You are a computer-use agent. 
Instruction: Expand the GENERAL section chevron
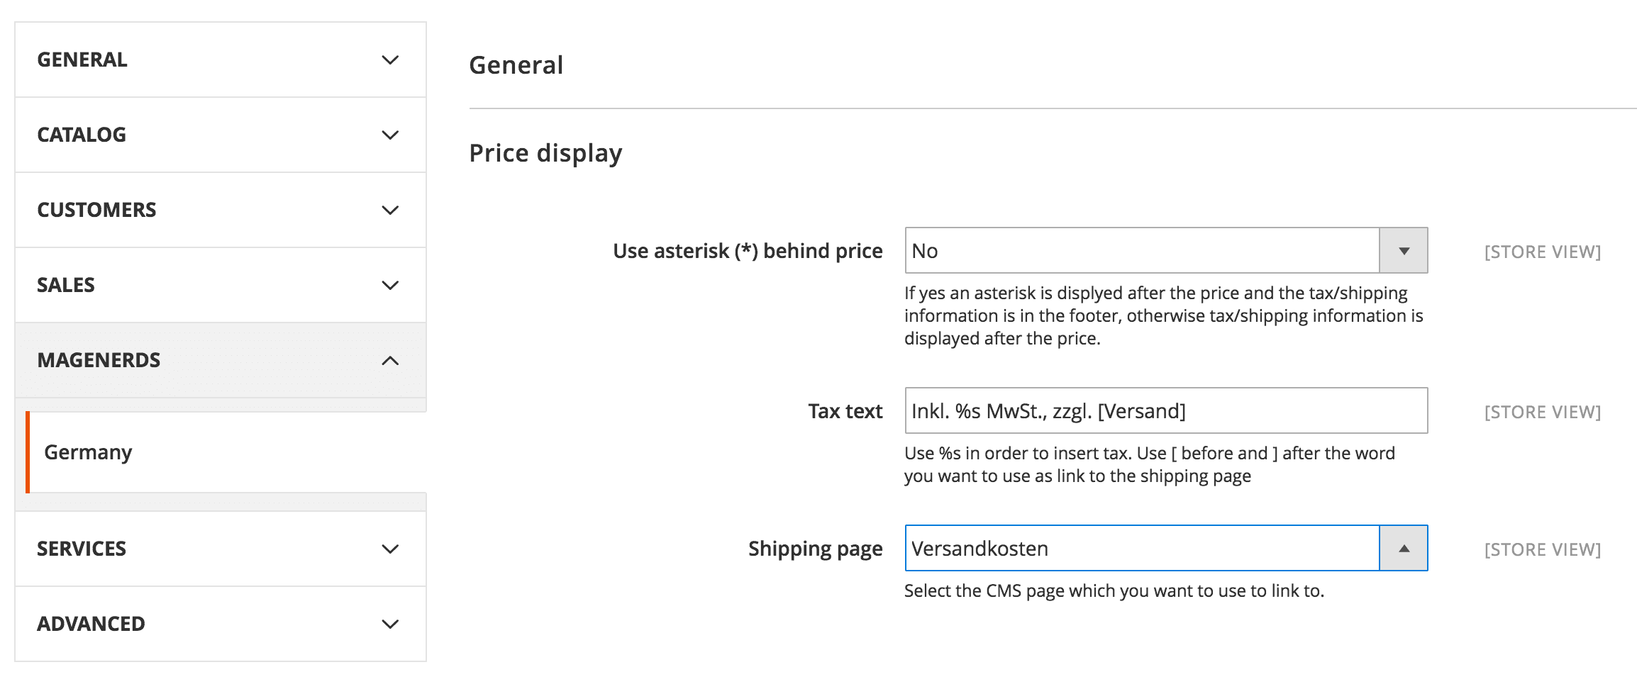[390, 60]
